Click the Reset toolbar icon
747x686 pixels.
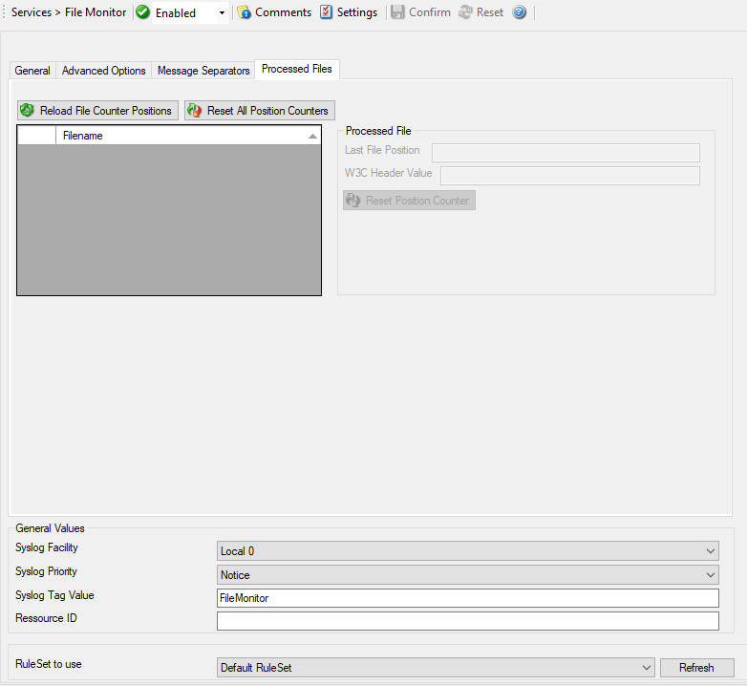466,12
